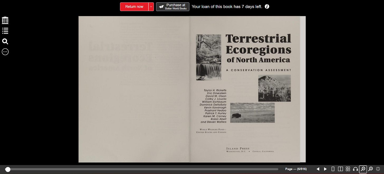Click the 'Terrestrial Ecoregions' title text
This screenshot has height=174, width=384.
point(258,44)
